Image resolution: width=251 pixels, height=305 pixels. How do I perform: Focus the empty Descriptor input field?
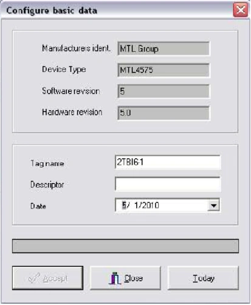coord(168,184)
